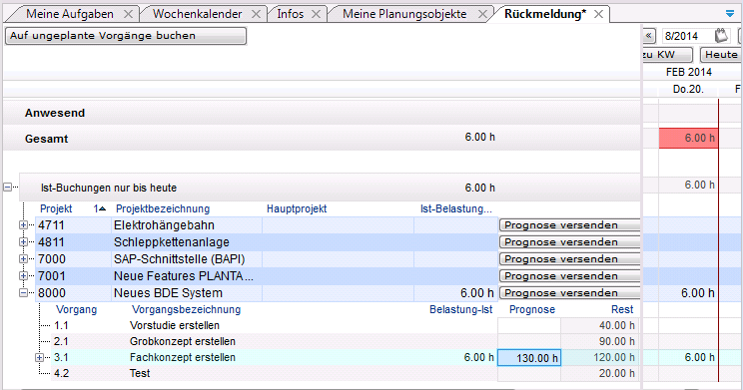Click the Rest value 90.00 h
743x390 pixels.
616,342
